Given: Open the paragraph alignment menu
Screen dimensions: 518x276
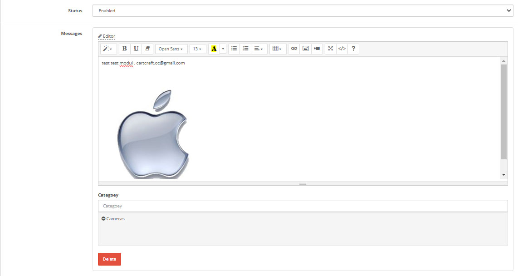Looking at the screenshot, I should pyautogui.click(x=259, y=49).
